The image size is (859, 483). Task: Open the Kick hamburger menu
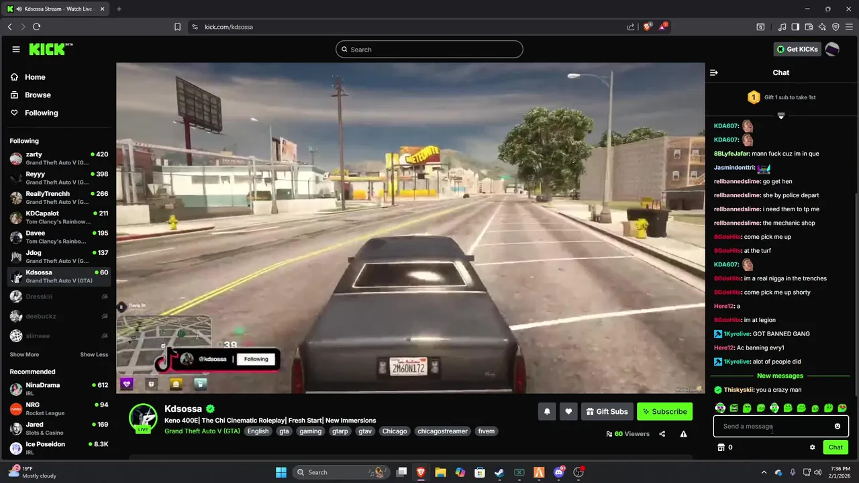tap(16, 49)
